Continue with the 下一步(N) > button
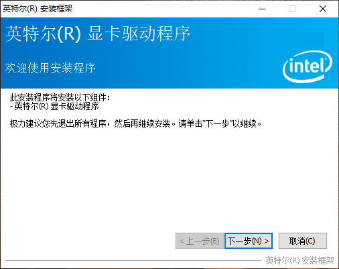This screenshot has width=339, height=269. (249, 241)
